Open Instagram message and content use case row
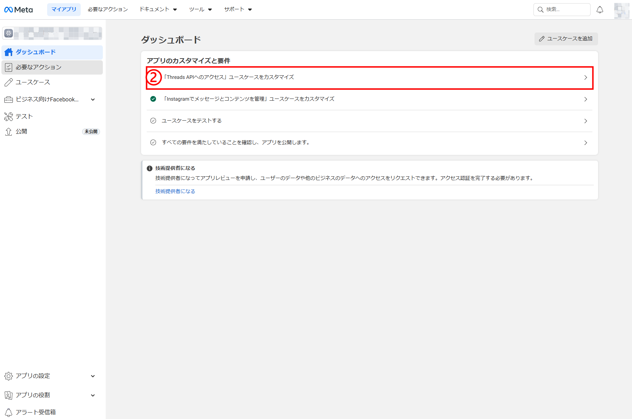 370,99
